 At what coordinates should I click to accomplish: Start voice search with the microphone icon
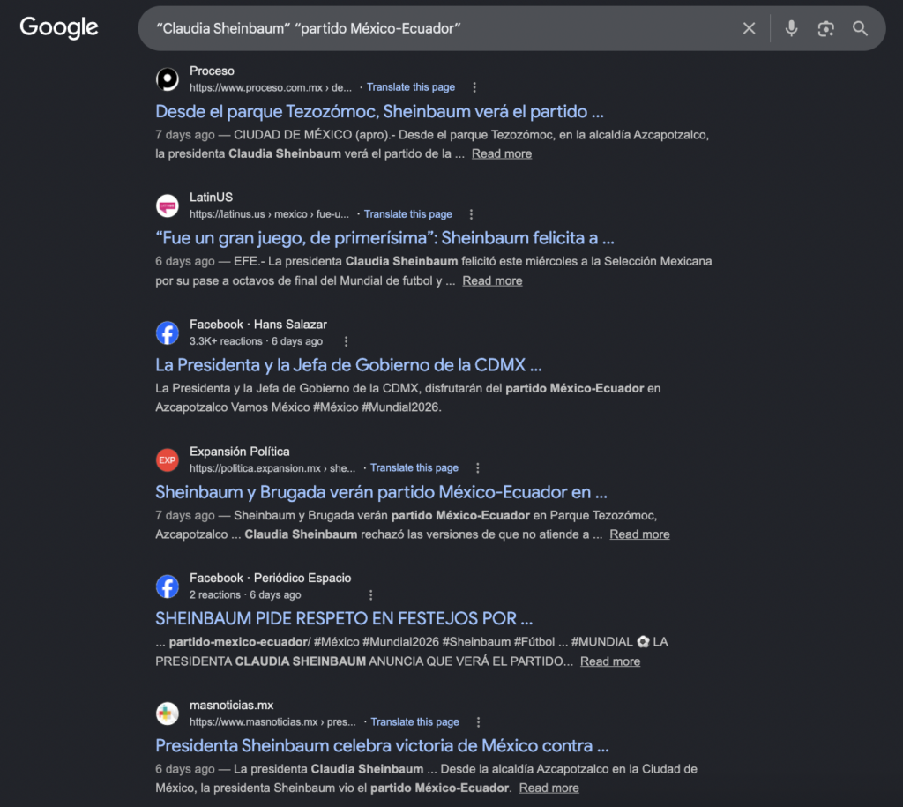coord(791,28)
